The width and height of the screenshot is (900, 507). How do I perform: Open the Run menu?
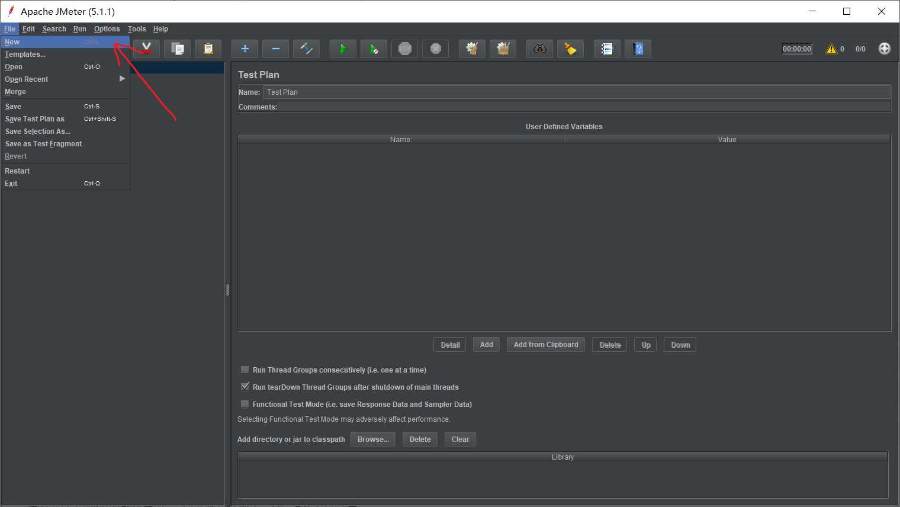click(x=80, y=29)
